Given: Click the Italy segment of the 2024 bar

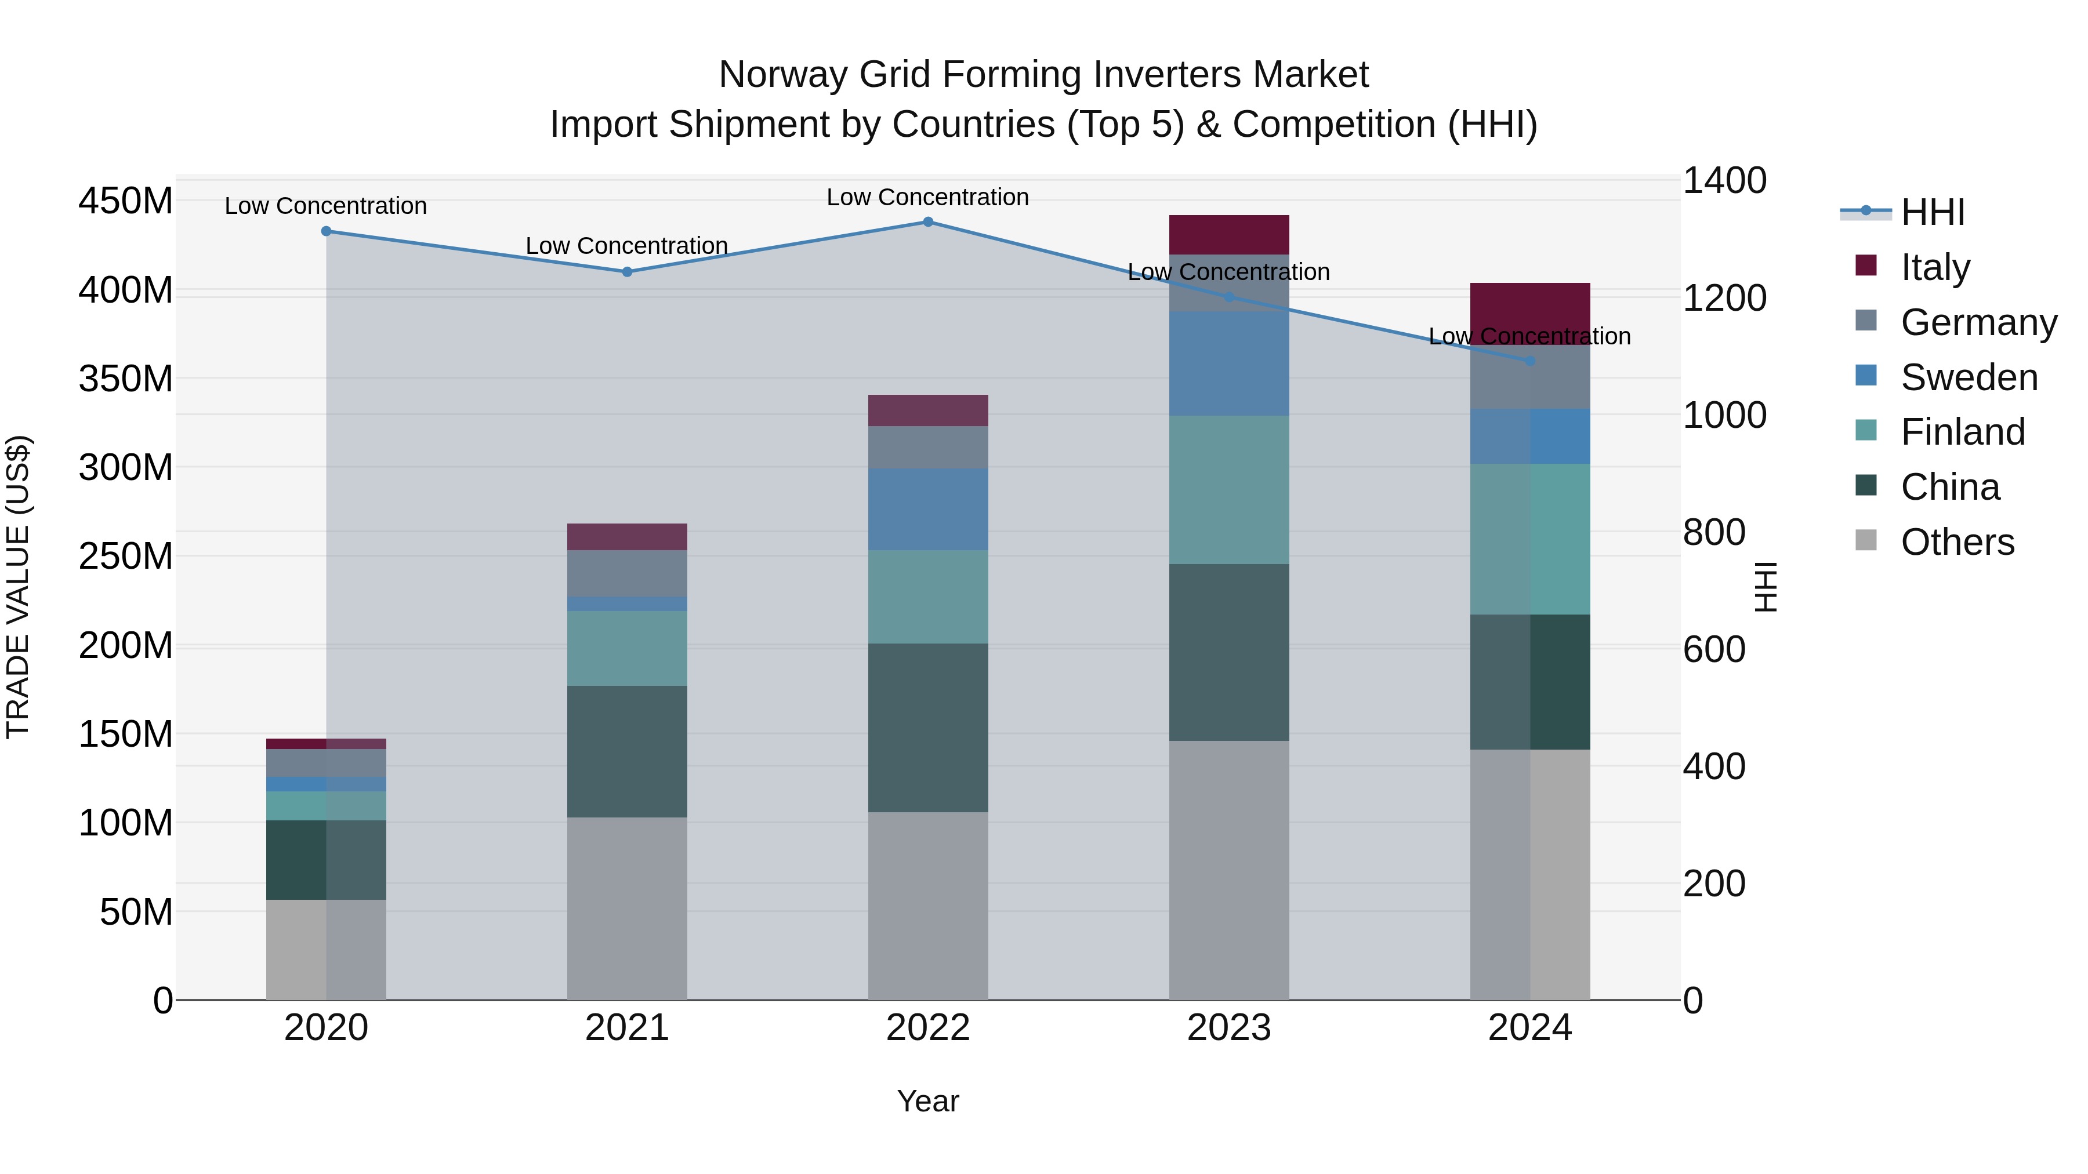Looking at the screenshot, I should coord(1531,314).
